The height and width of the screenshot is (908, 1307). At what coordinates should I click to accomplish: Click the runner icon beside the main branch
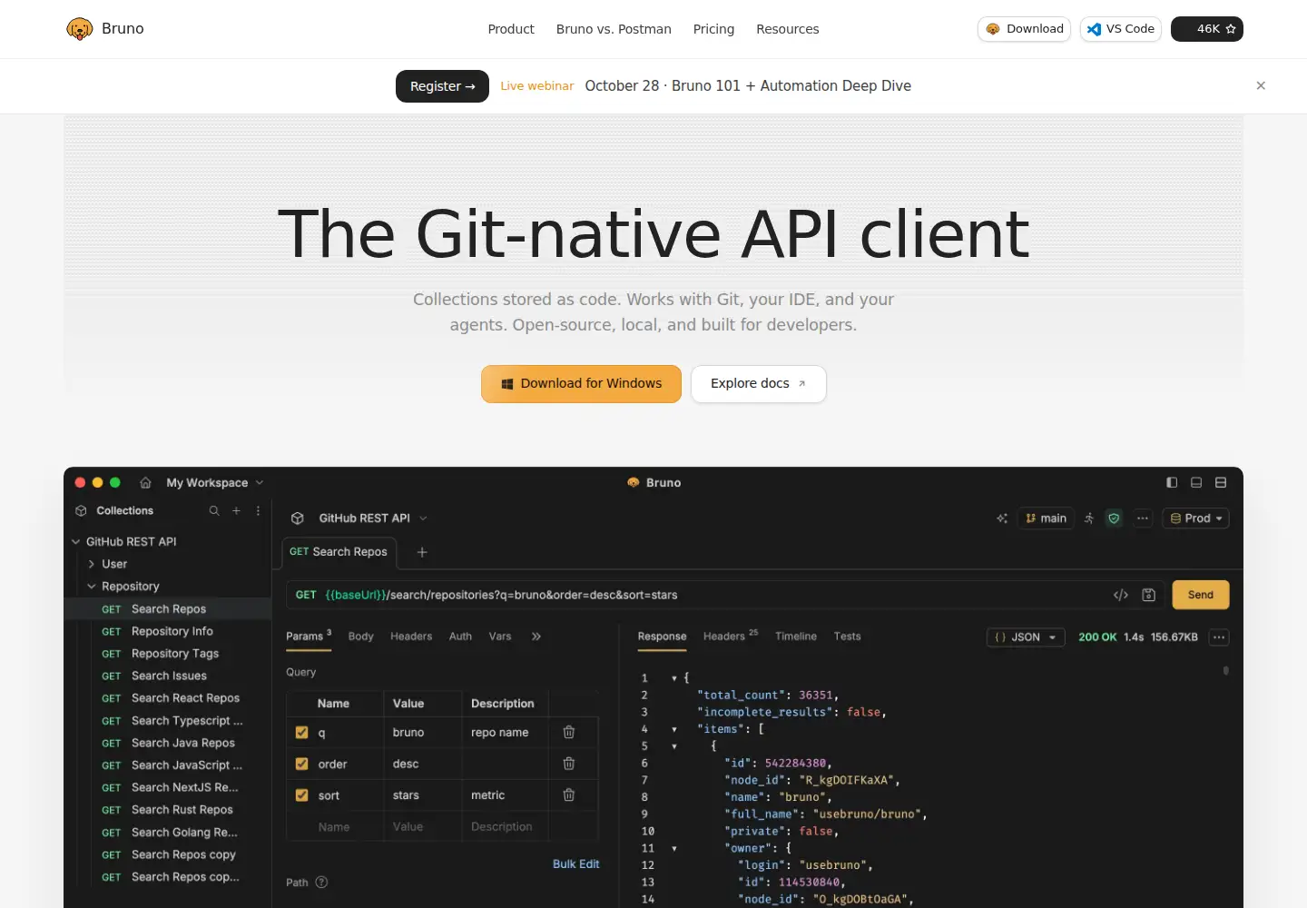1089,518
